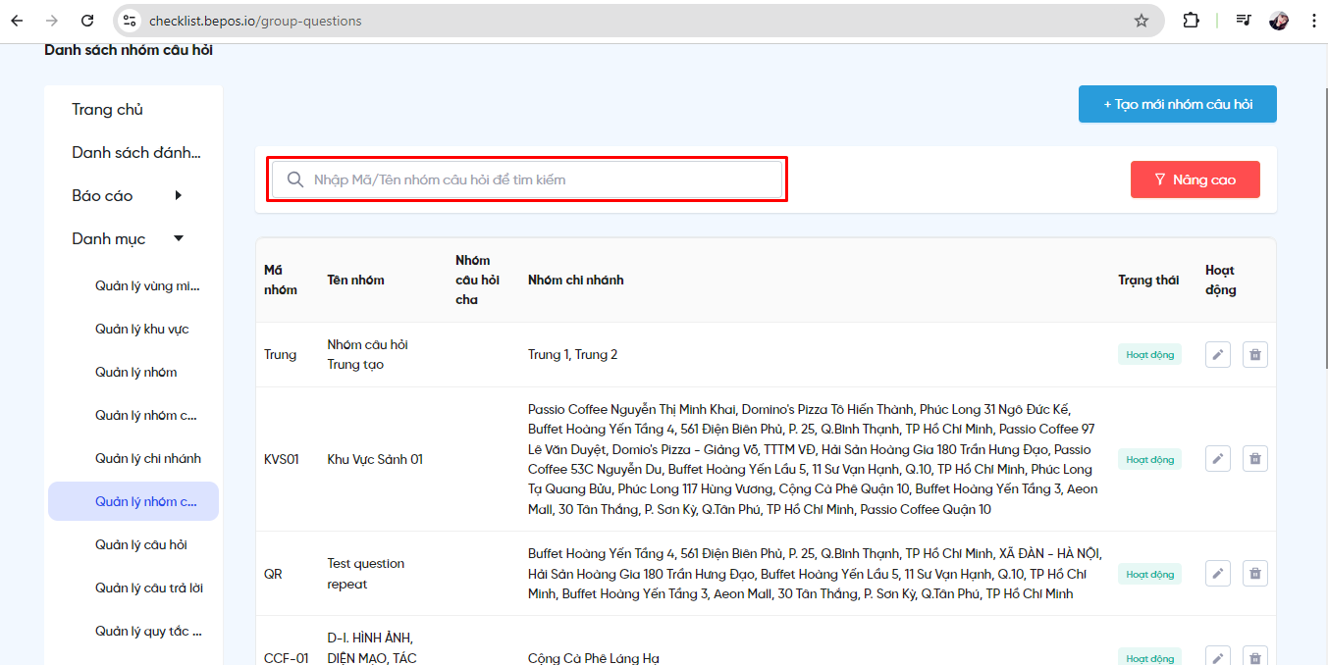Image resolution: width=1328 pixels, height=665 pixels.
Task: Edit the KVS01 row with pencil icon
Action: [1218, 458]
